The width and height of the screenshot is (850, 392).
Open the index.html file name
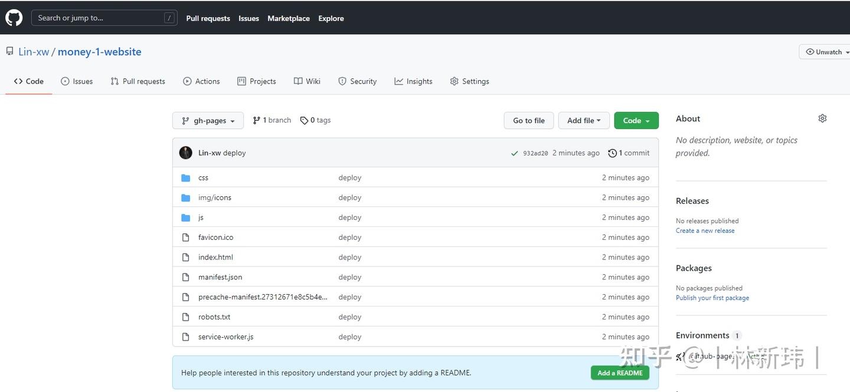[215, 258]
